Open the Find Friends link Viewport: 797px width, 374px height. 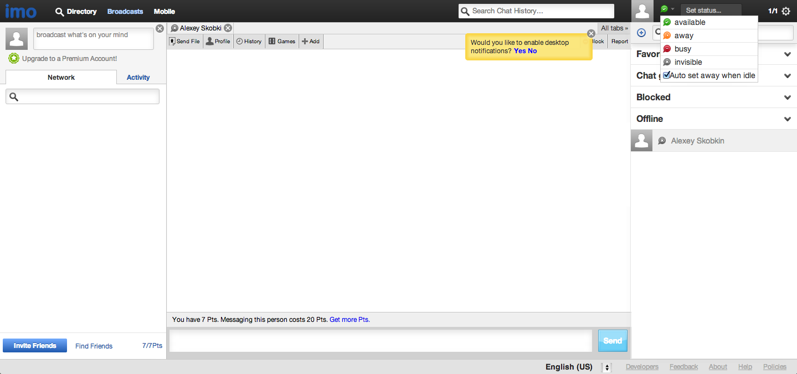pyautogui.click(x=94, y=346)
